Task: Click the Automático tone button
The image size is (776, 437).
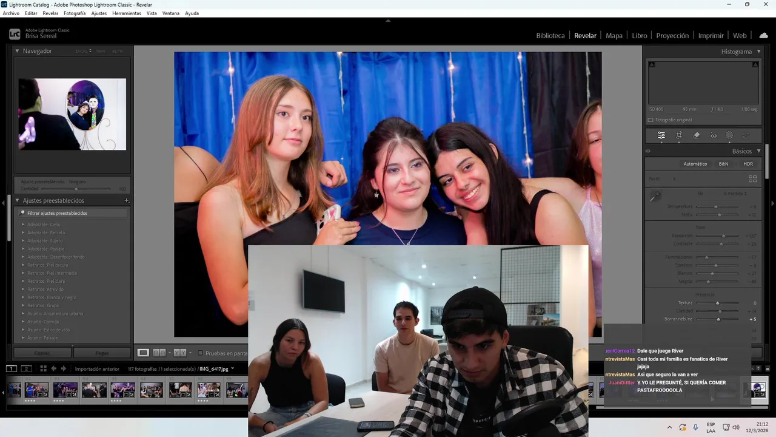Action: [x=695, y=164]
